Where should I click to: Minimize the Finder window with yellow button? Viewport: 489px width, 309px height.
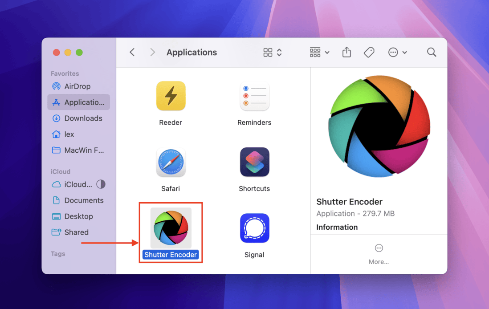tap(68, 53)
